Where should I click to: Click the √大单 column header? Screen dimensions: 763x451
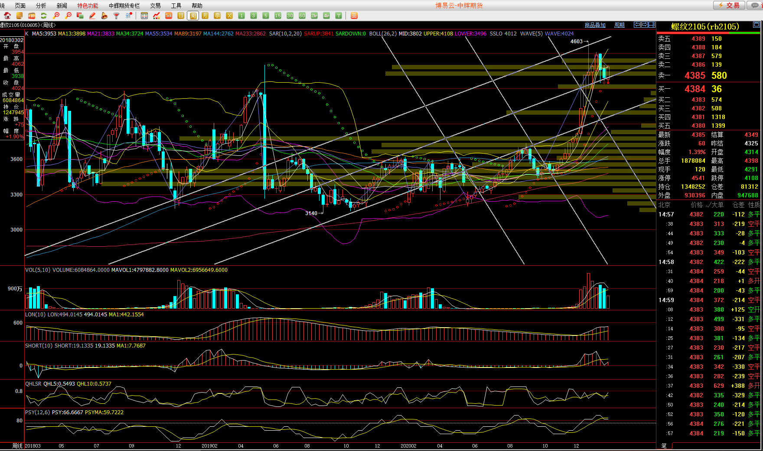point(715,205)
